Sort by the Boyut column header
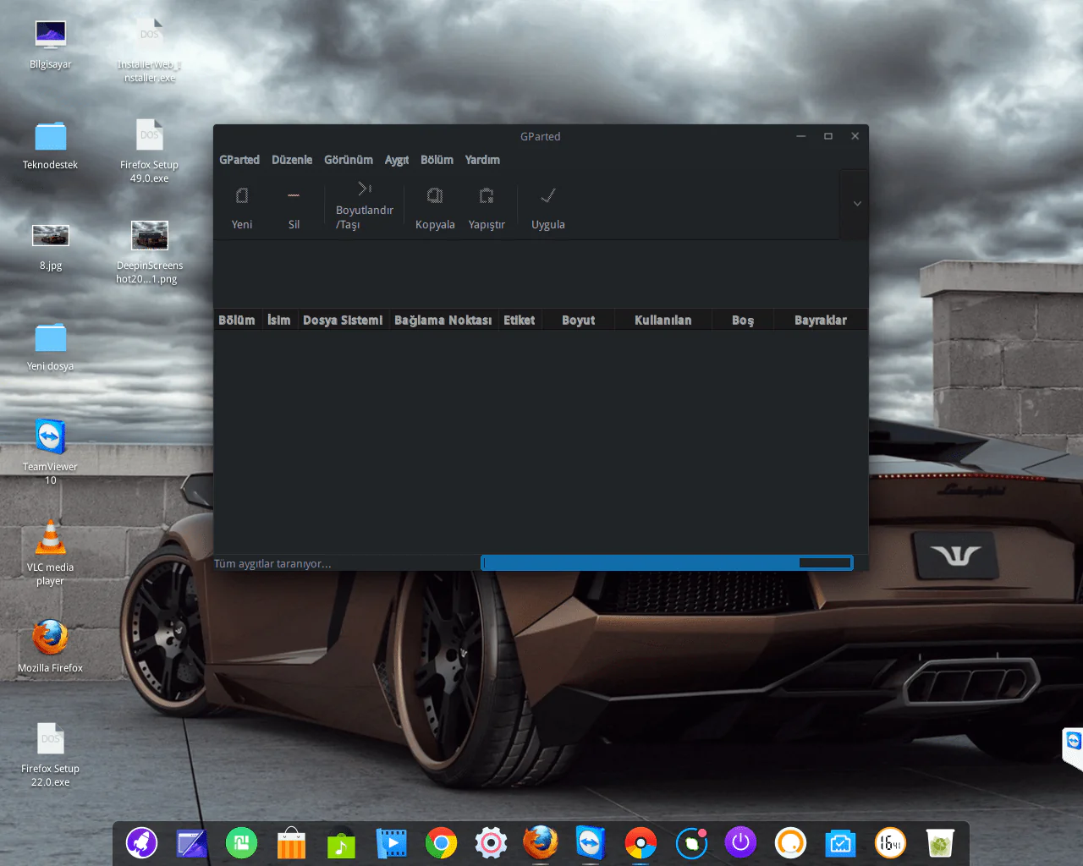This screenshot has height=866, width=1083. [x=577, y=320]
